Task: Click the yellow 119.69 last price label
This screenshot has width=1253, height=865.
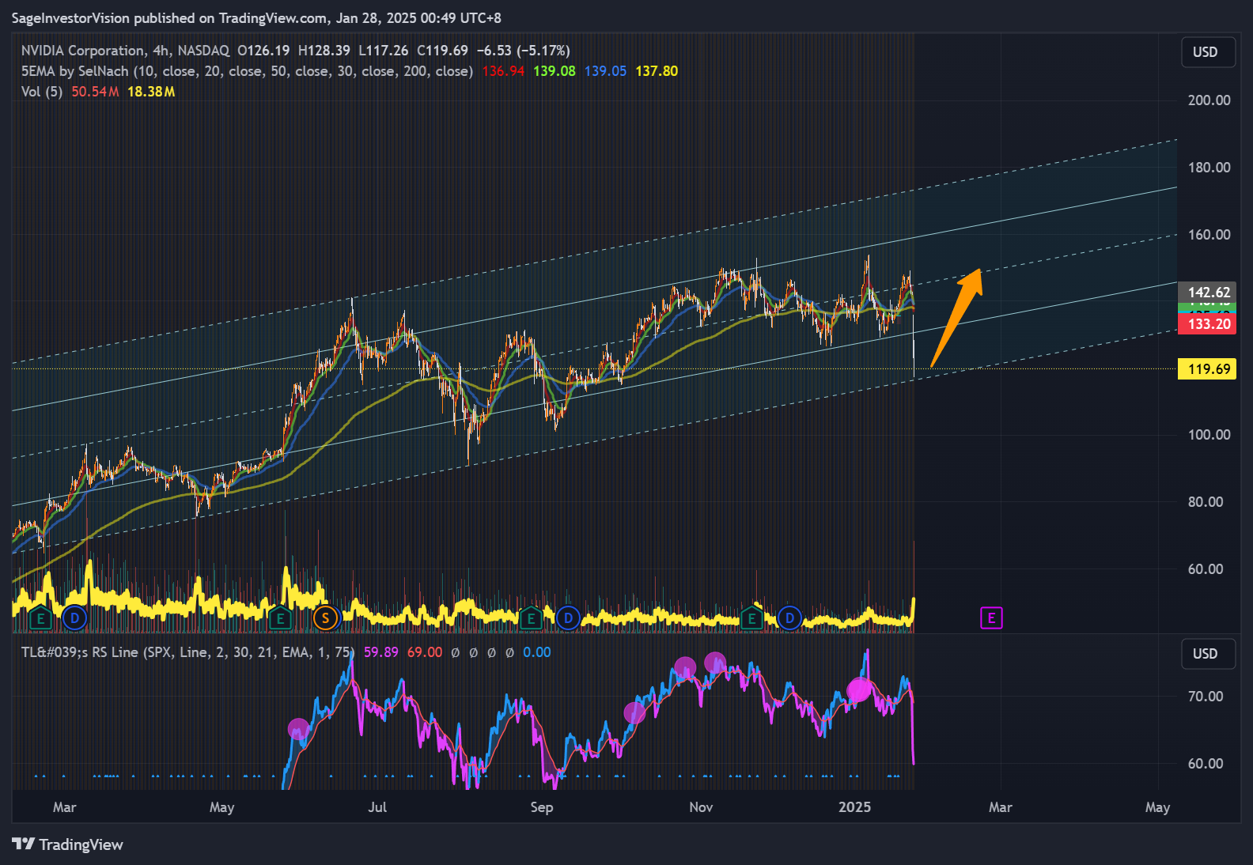Action: (x=1207, y=369)
